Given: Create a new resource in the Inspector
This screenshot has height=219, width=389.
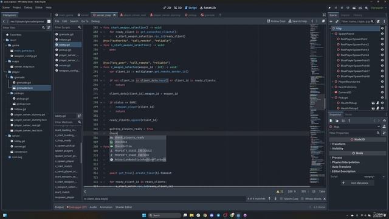Looking at the screenshot, I should tap(331, 120).
